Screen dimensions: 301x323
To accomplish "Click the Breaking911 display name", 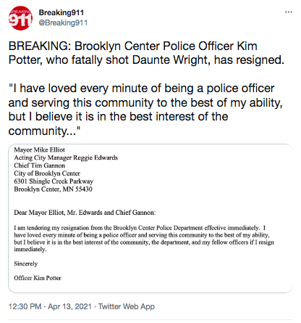I will 62,12.
